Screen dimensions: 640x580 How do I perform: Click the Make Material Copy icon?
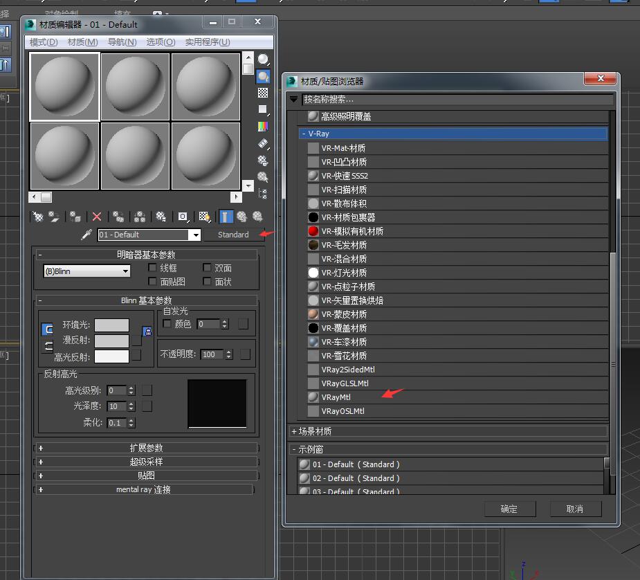click(x=118, y=217)
